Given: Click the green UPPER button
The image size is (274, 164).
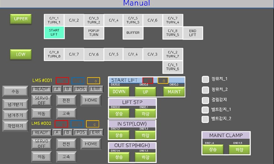Looking at the screenshot, I should (x=20, y=19).
